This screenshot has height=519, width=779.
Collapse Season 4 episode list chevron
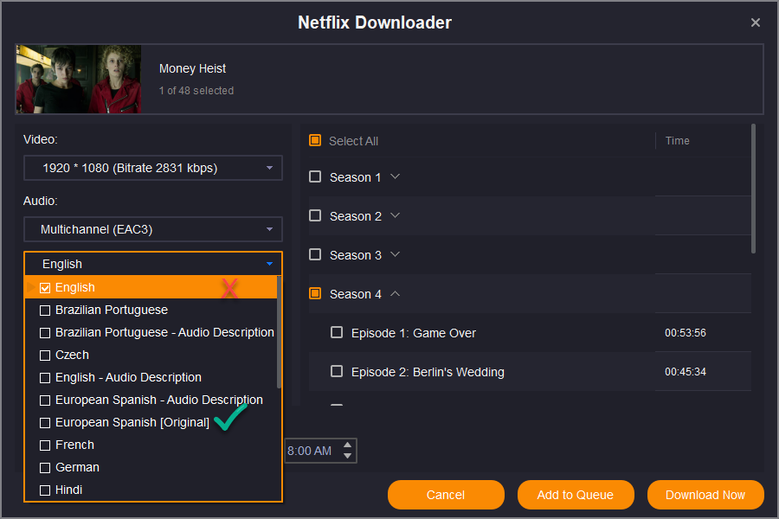395,293
